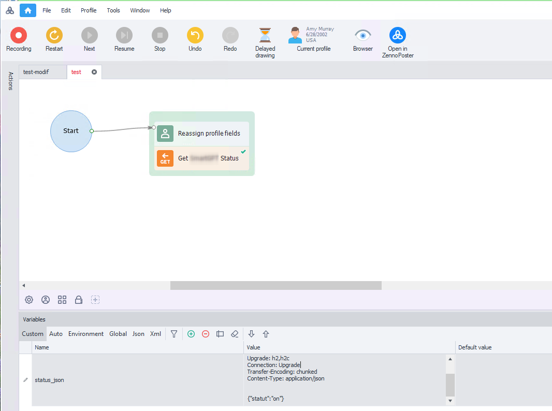
Task: Toggle the Browser eye icon
Action: (x=363, y=39)
